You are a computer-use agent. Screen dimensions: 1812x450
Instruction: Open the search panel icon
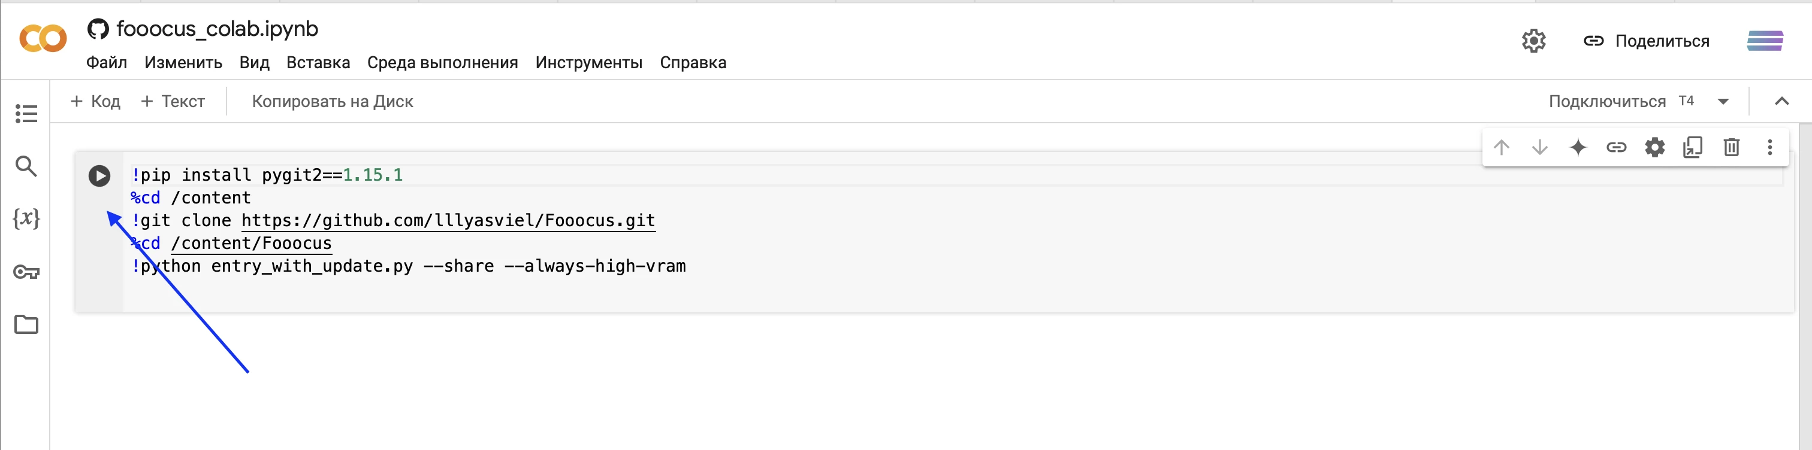pos(26,166)
